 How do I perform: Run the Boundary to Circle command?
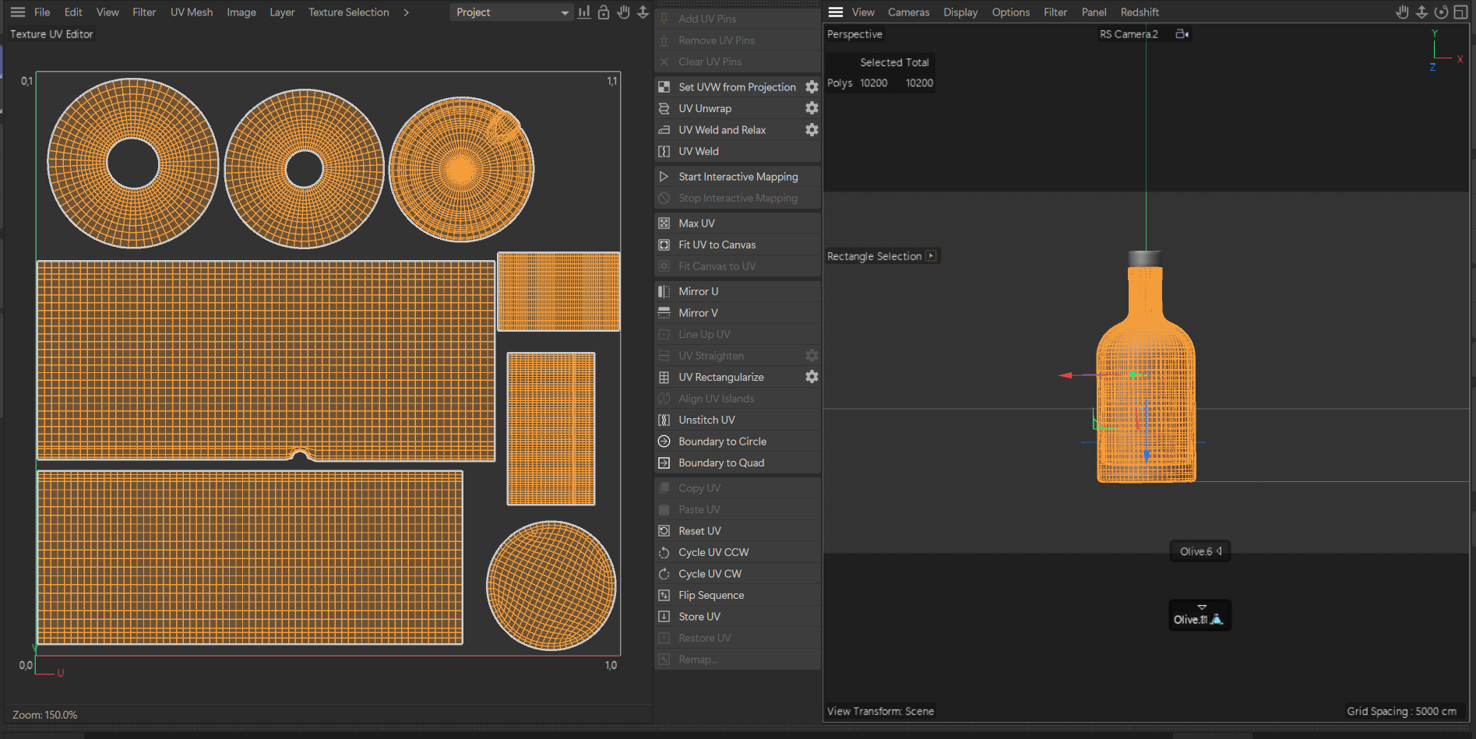(722, 442)
